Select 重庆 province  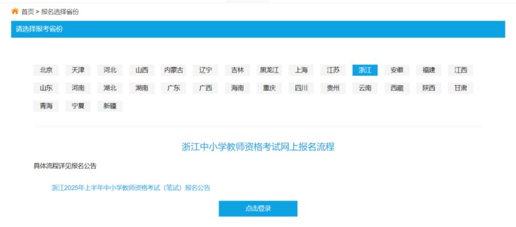coord(269,88)
